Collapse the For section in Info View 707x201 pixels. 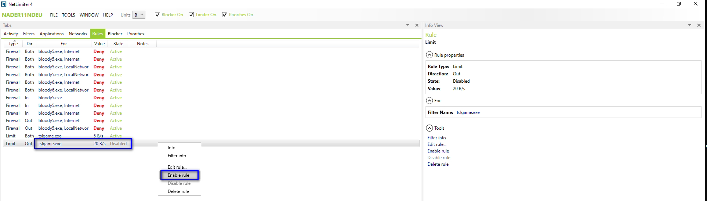point(429,100)
